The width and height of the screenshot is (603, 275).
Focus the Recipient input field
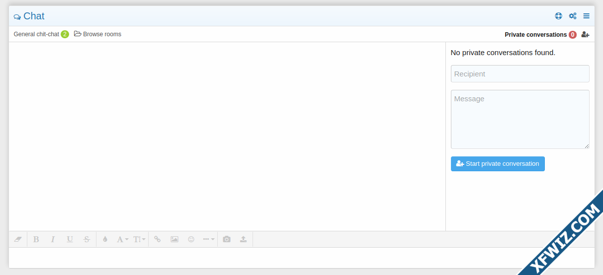[x=520, y=74]
